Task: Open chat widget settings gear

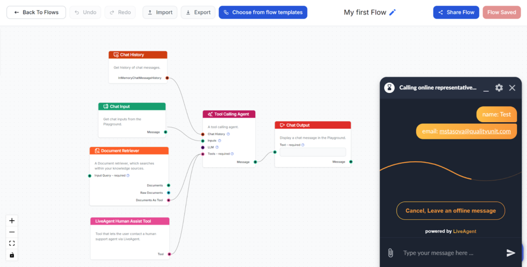Action: 499,88
